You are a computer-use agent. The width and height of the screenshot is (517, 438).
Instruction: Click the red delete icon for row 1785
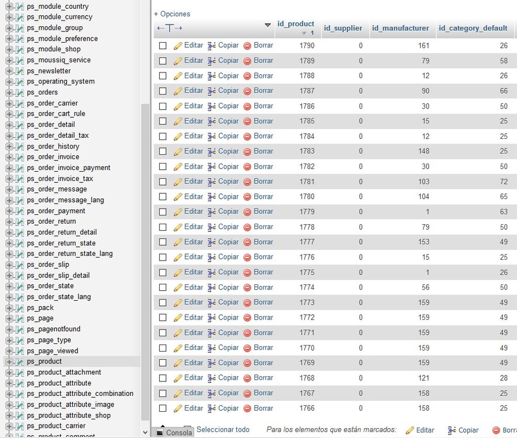click(247, 121)
